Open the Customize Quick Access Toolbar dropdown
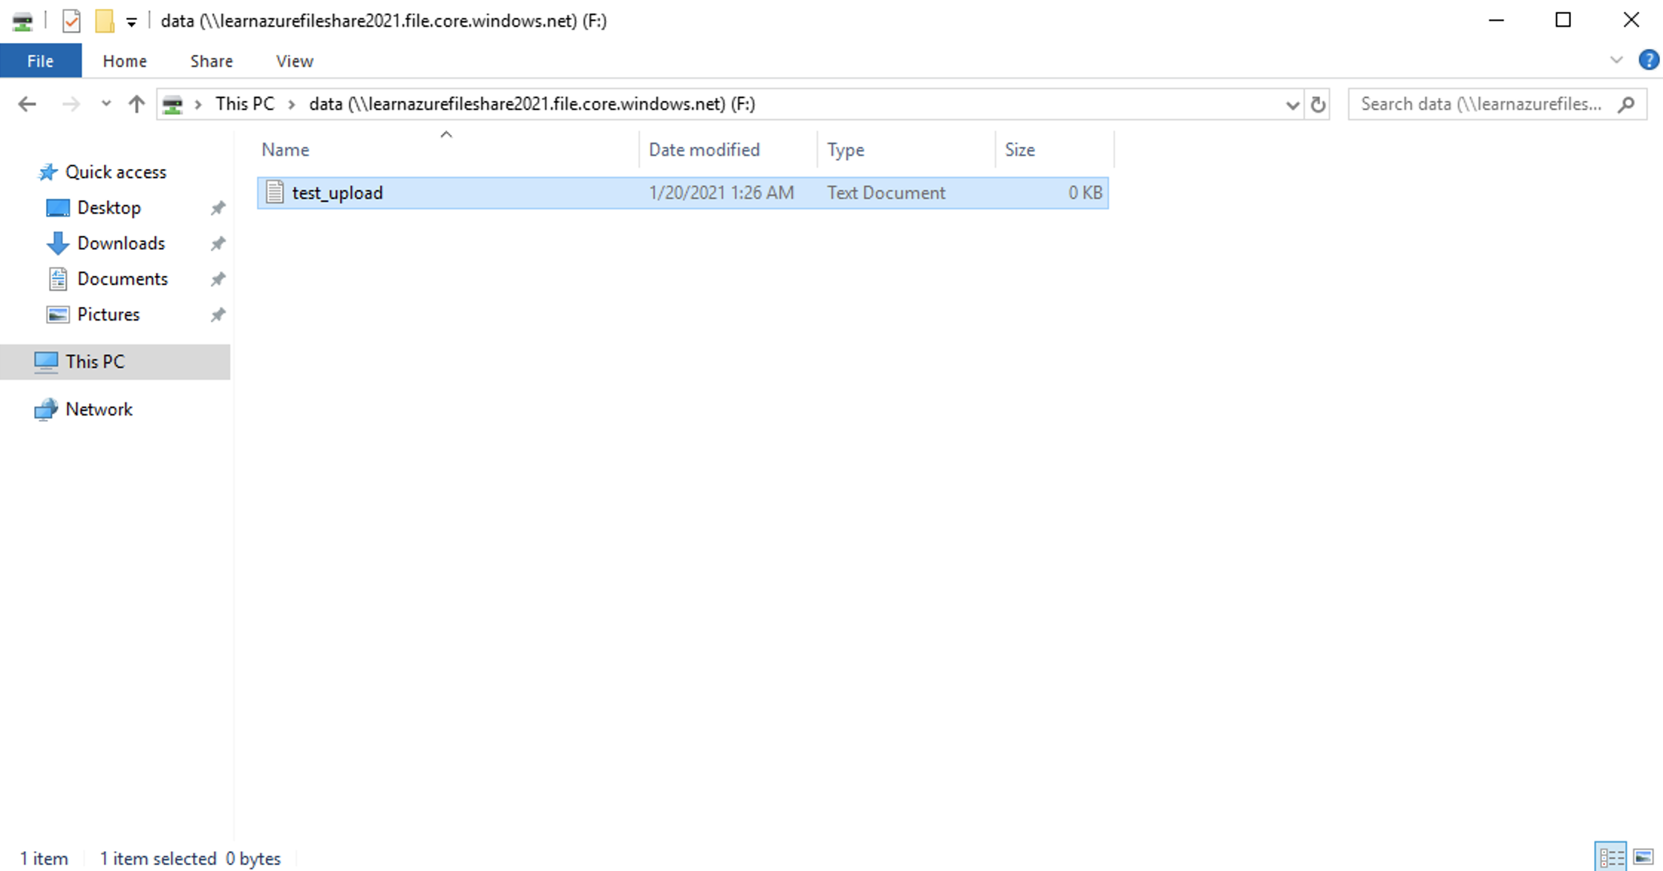Image resolution: width=1663 pixels, height=871 pixels. click(x=131, y=22)
